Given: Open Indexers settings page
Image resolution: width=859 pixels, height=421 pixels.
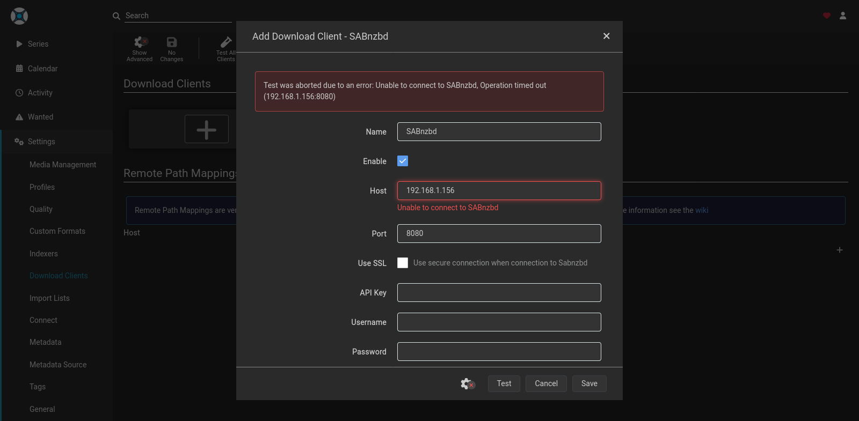Looking at the screenshot, I should [x=43, y=254].
